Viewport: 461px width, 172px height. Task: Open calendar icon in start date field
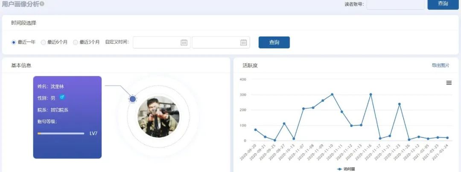(184, 42)
